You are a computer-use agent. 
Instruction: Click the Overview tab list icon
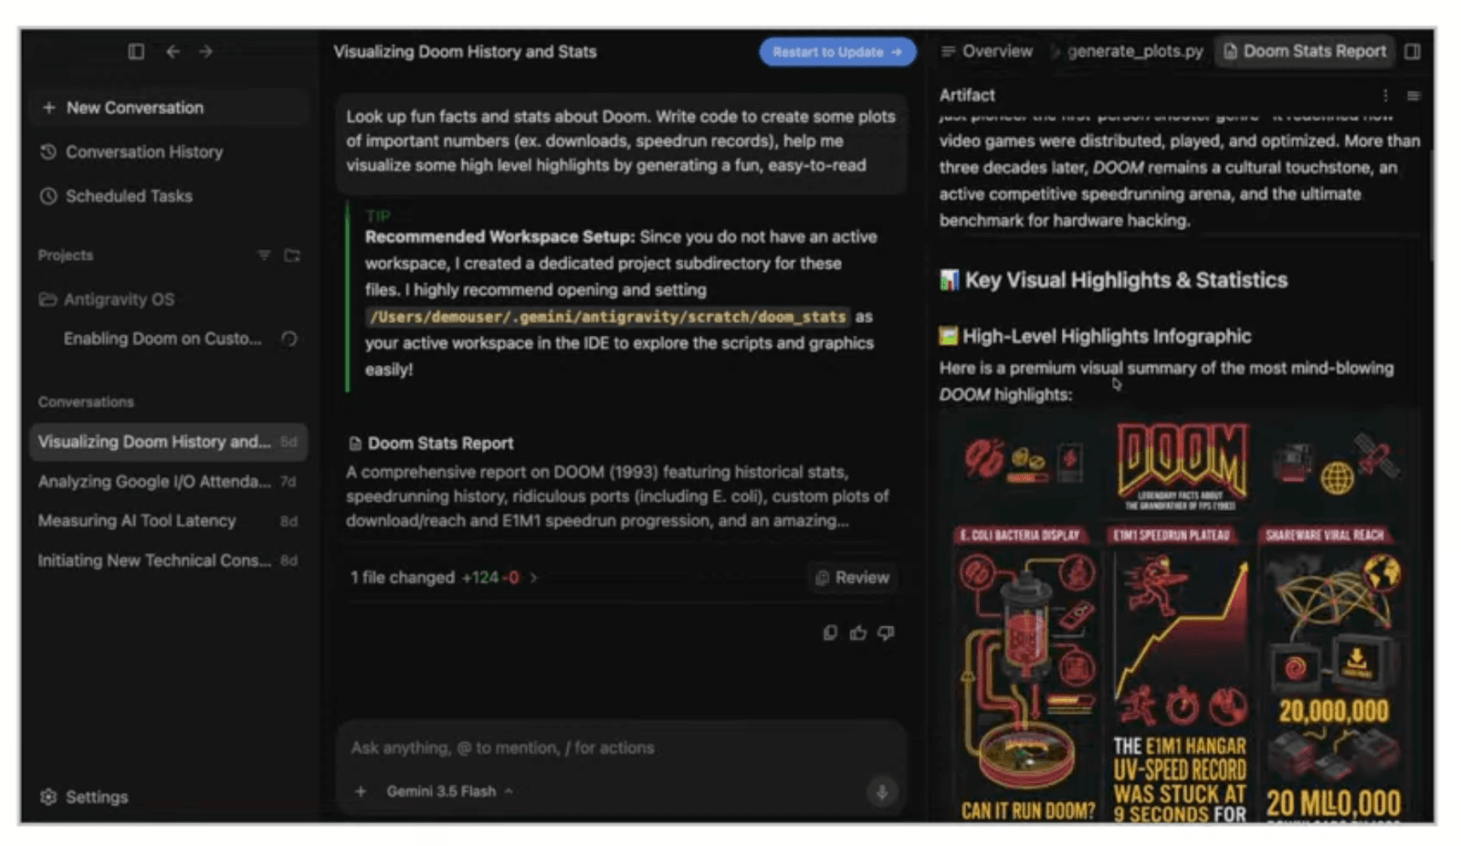pos(949,52)
